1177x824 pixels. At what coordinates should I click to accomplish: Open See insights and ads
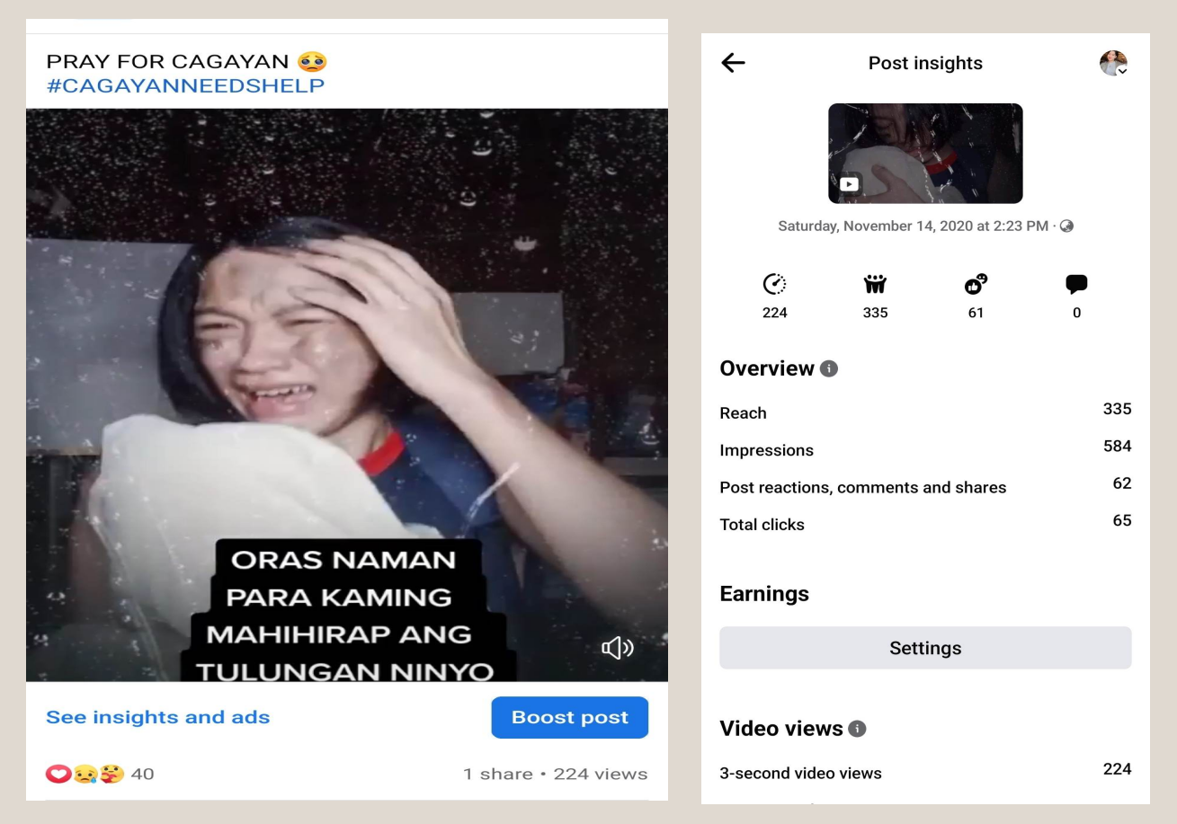tap(158, 717)
